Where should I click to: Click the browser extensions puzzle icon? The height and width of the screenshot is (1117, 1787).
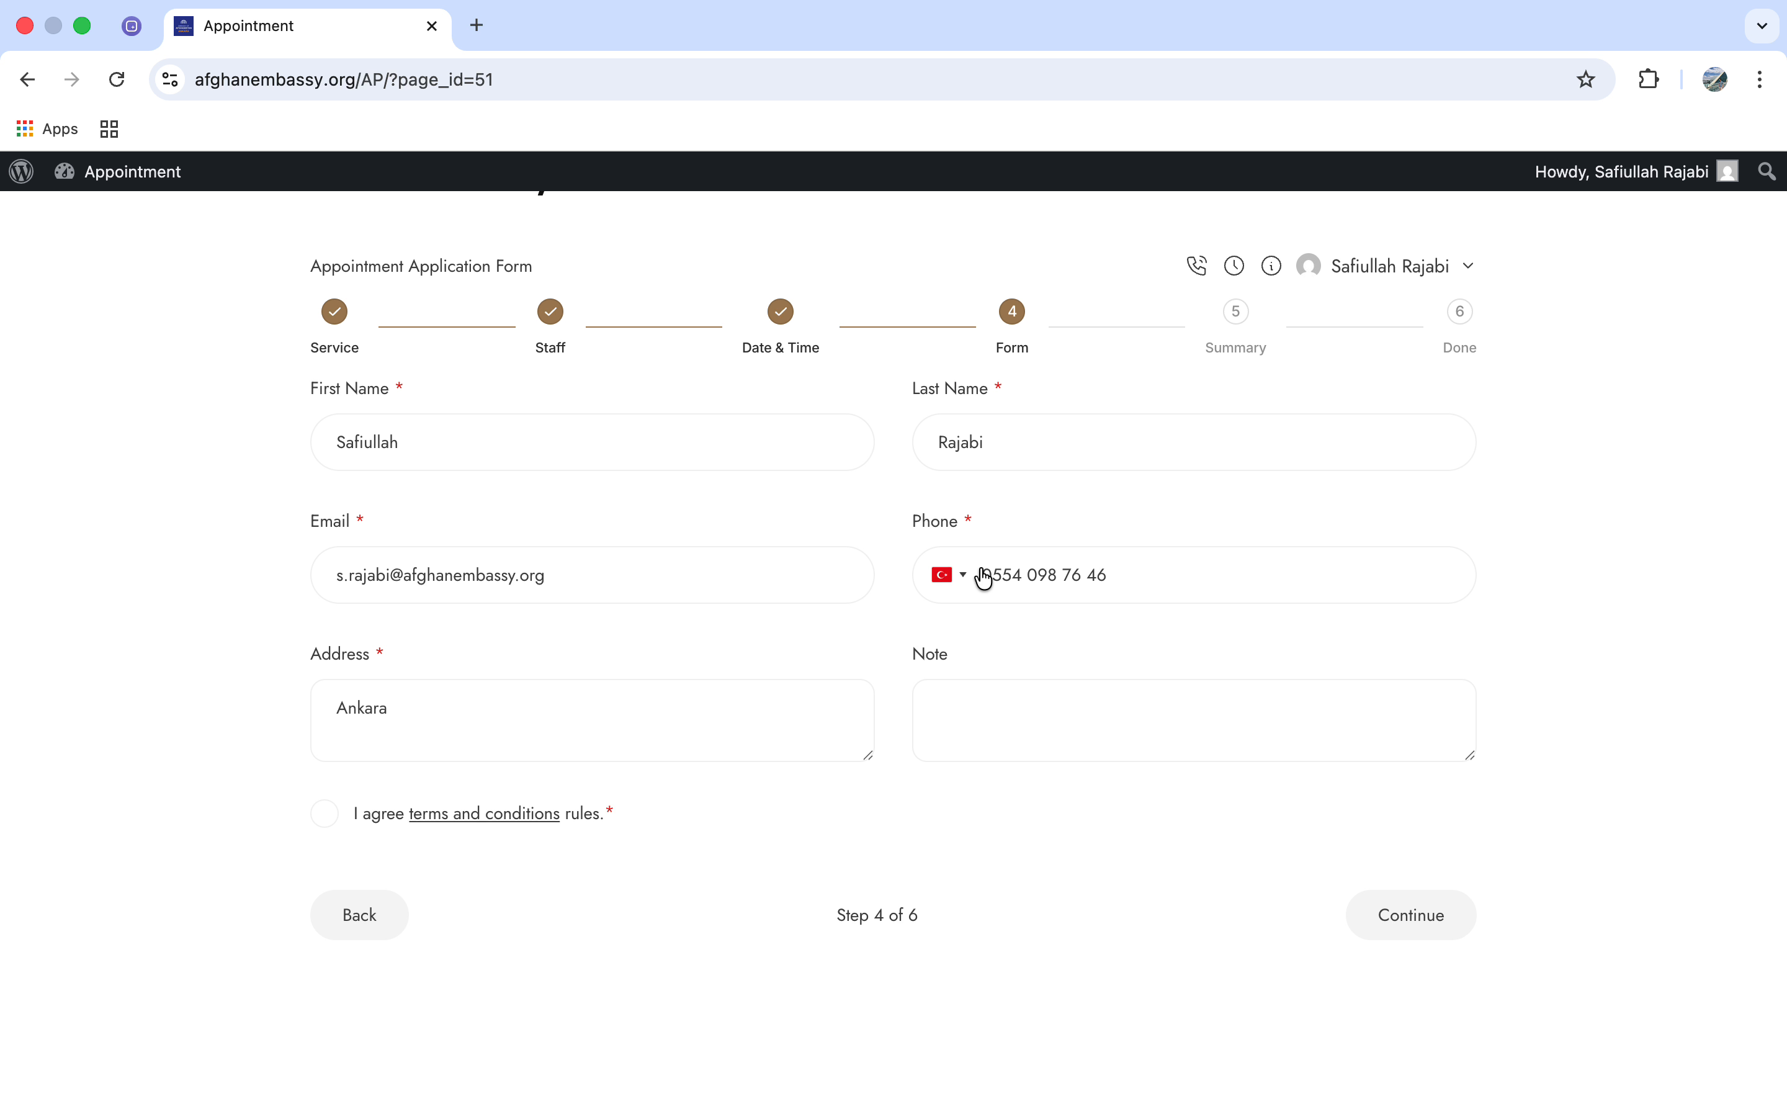(1649, 79)
